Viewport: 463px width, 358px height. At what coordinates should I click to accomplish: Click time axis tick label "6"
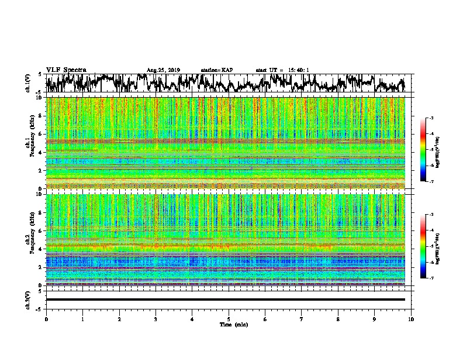[x=265, y=319]
